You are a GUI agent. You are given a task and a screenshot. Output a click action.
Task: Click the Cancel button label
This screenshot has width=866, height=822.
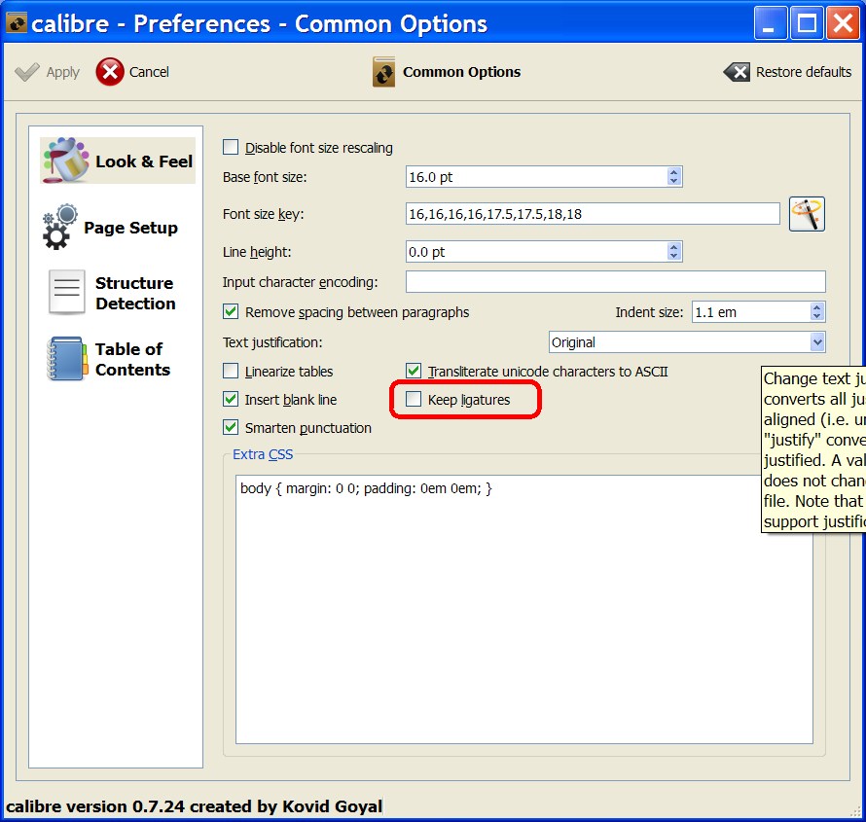(x=149, y=72)
